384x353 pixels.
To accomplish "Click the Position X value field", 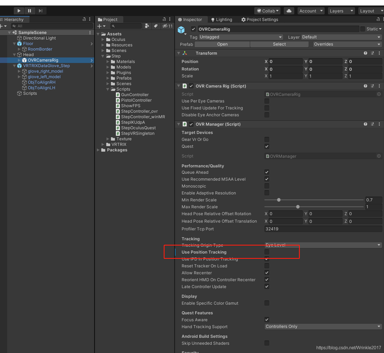I will (x=286, y=62).
